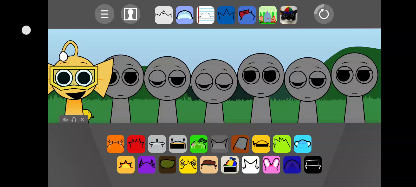Remove the yellow character with X icon
Screen dimensions: 416x187
click(82, 119)
